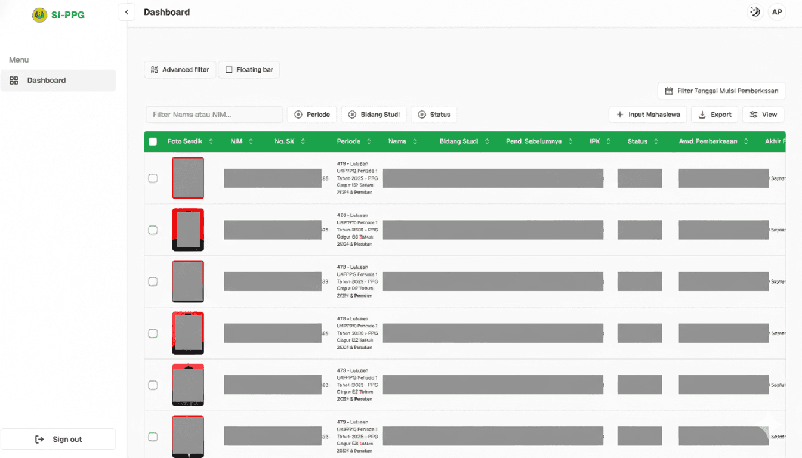Check the first table row checkbox
This screenshot has height=458, width=802.
(x=153, y=178)
